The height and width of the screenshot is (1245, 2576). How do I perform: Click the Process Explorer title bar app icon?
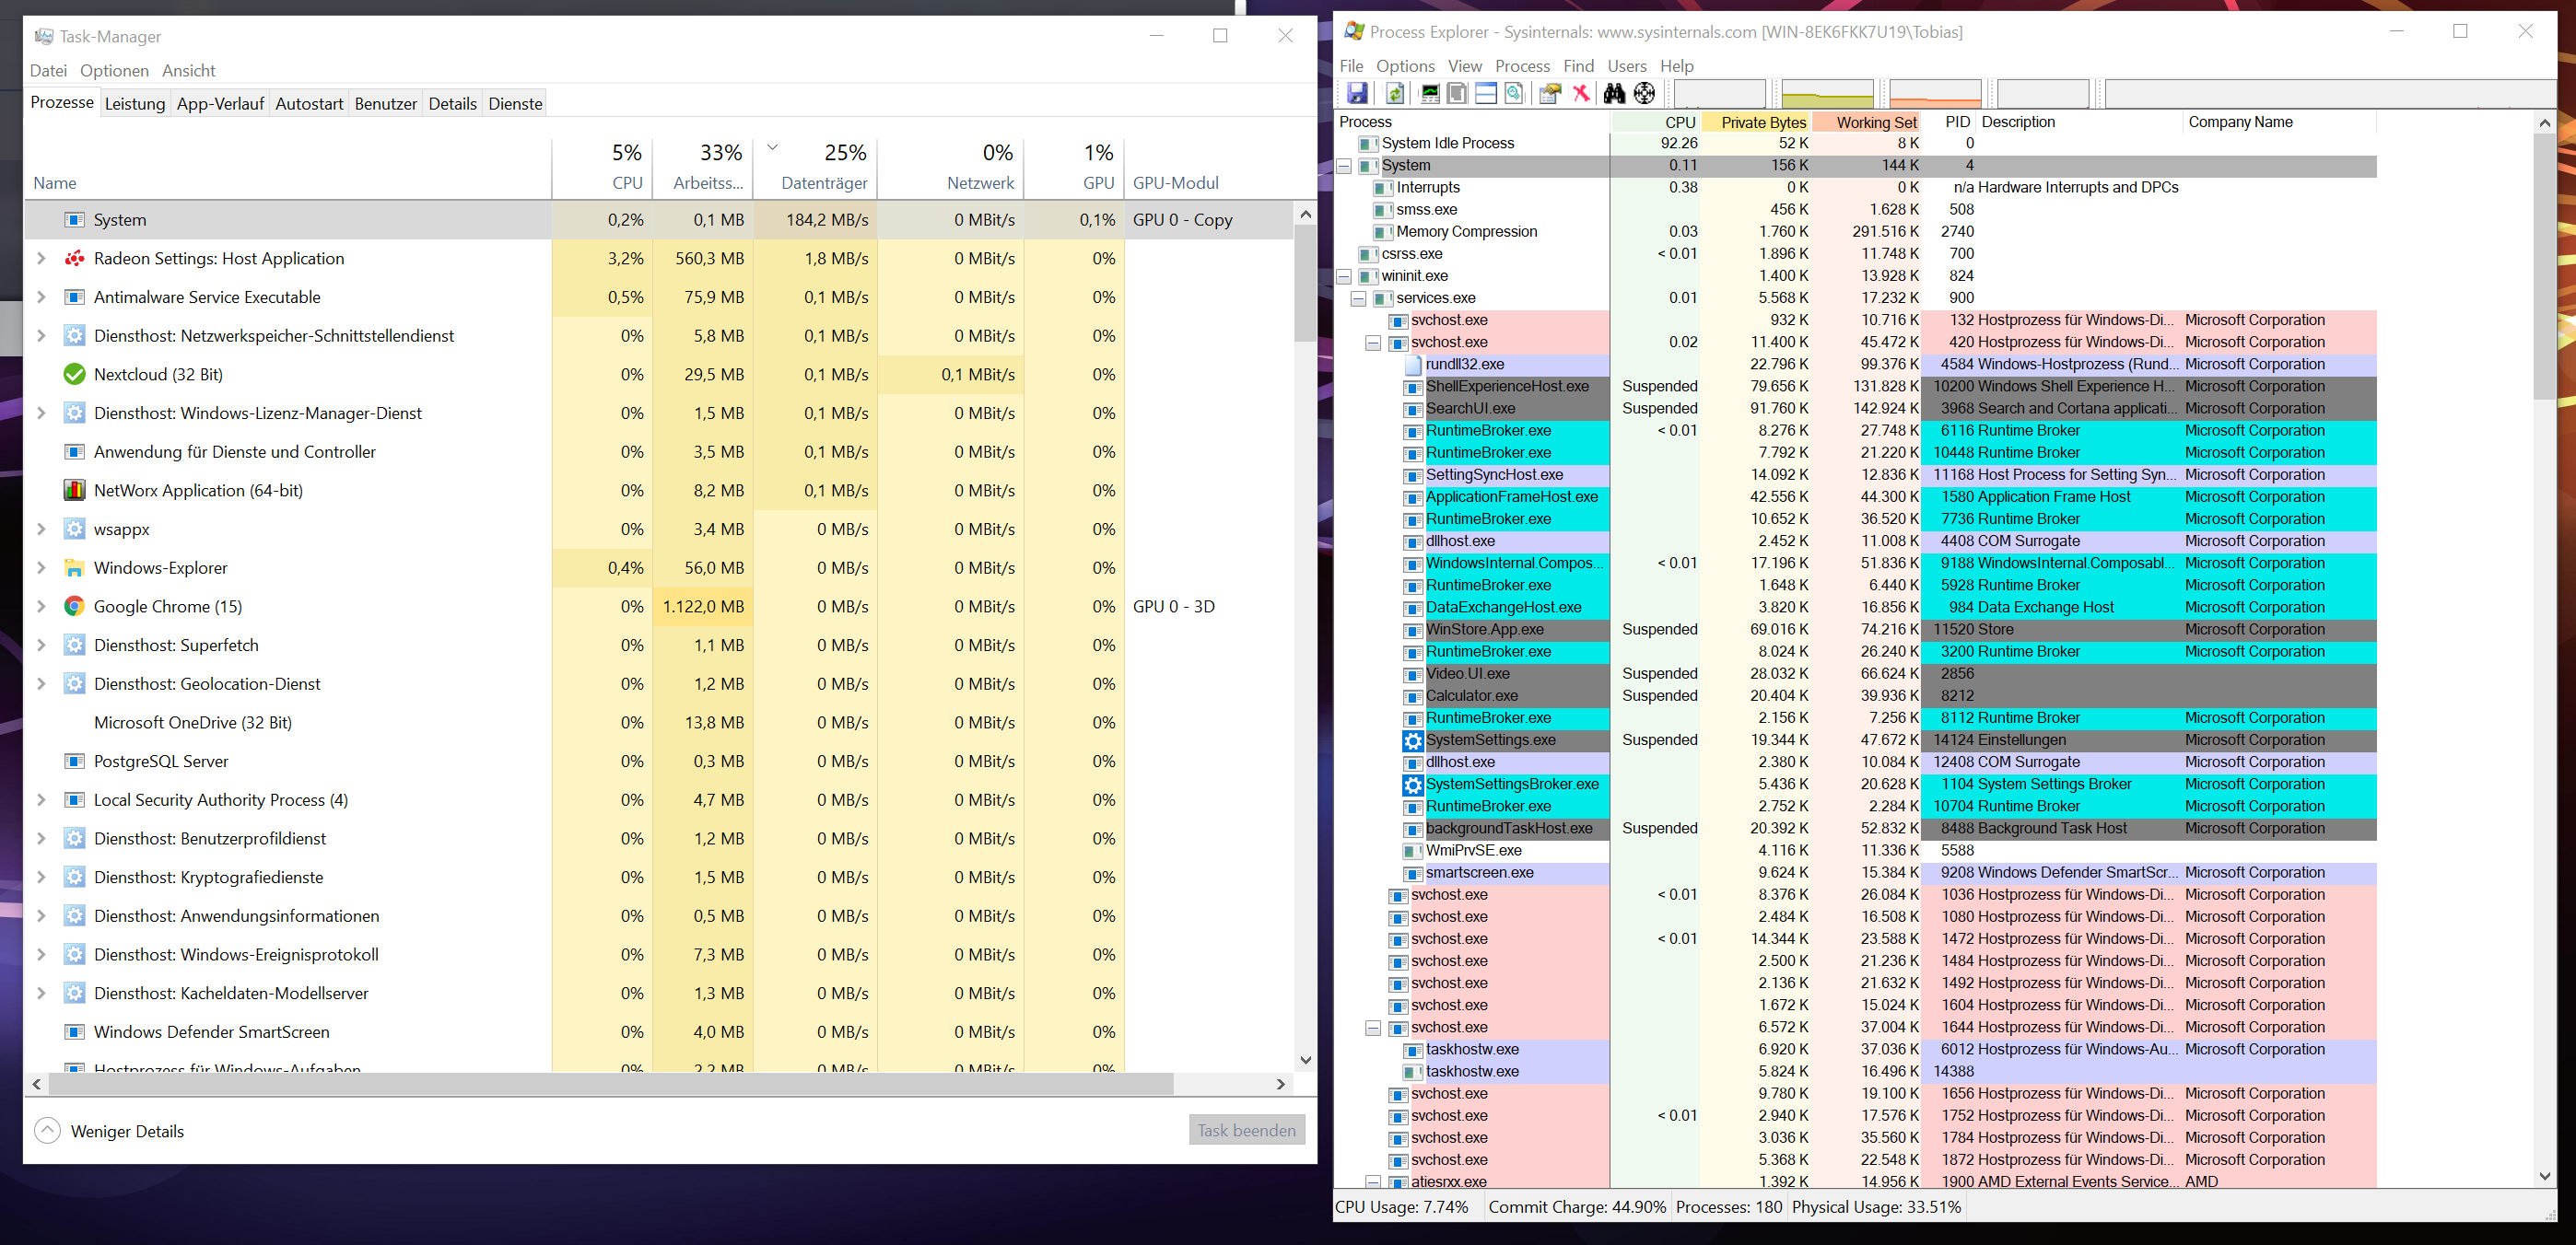coord(1354,31)
